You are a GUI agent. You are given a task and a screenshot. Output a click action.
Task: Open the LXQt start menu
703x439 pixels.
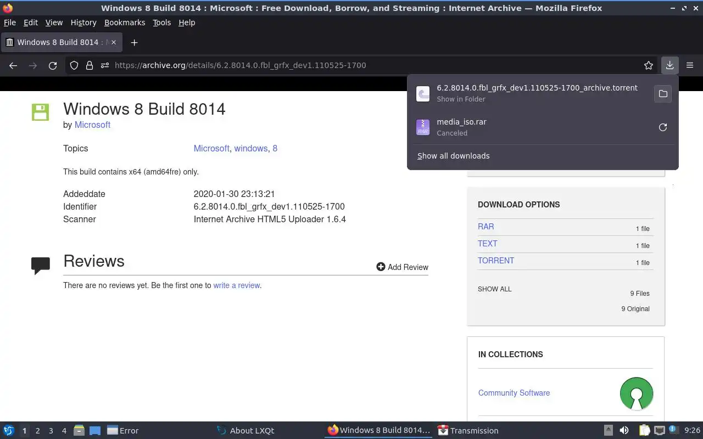click(9, 431)
